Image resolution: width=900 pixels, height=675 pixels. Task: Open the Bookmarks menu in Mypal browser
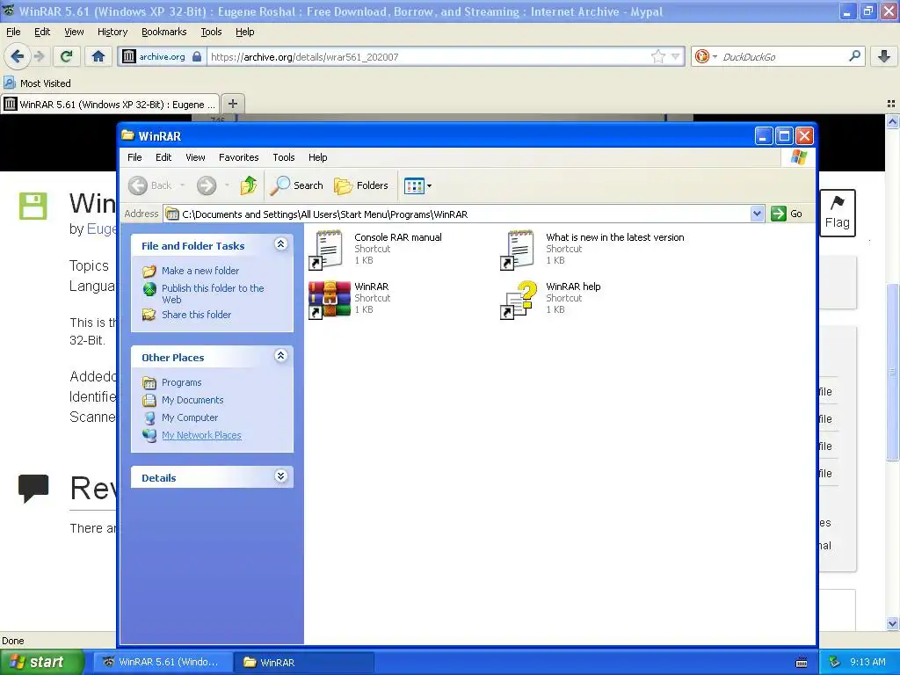pos(164,32)
